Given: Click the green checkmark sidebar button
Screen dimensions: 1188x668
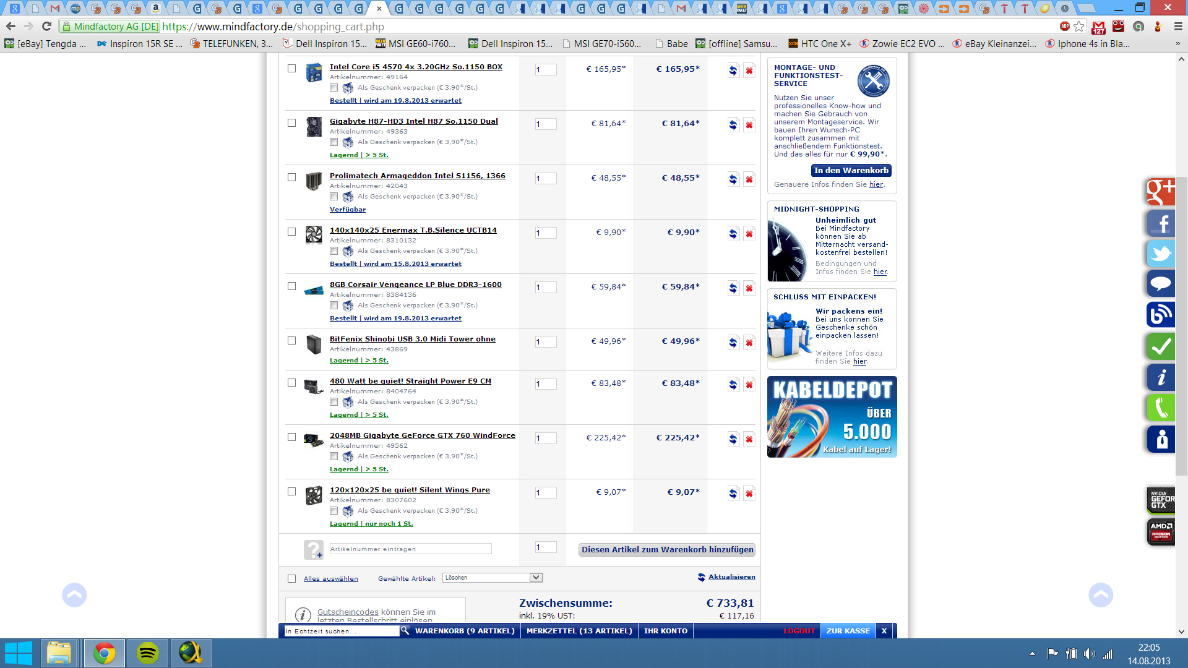Looking at the screenshot, I should click(x=1160, y=346).
